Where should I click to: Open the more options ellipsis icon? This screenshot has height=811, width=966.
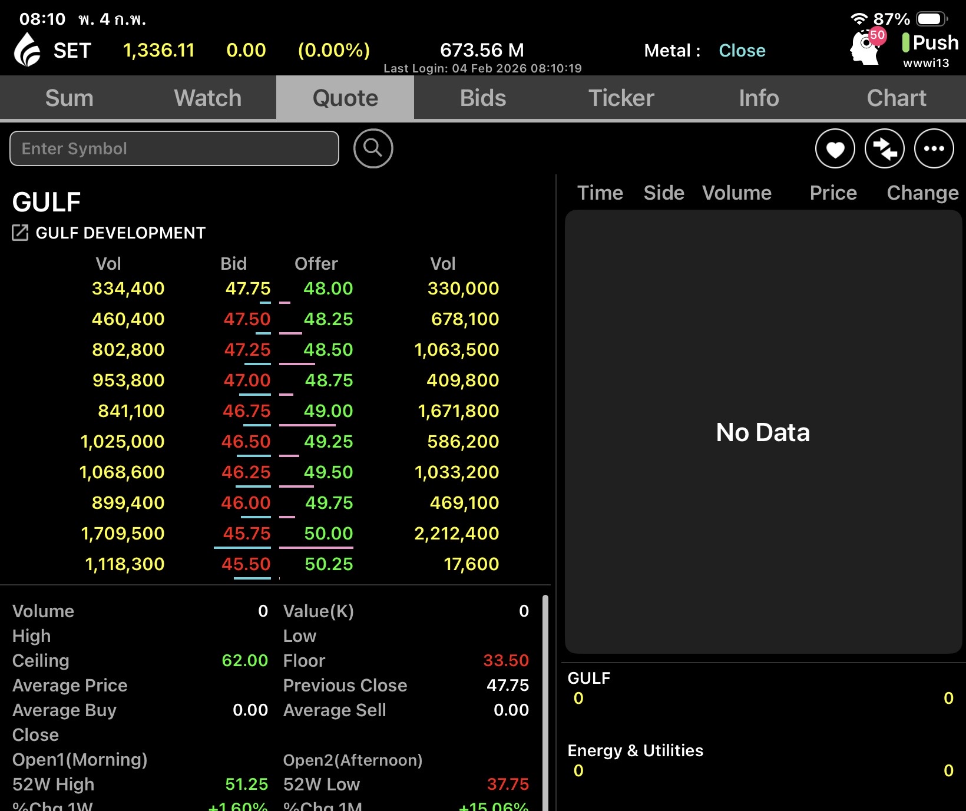coord(934,148)
